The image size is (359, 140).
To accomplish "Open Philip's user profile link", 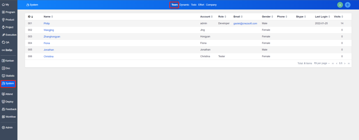I will [47, 23].
